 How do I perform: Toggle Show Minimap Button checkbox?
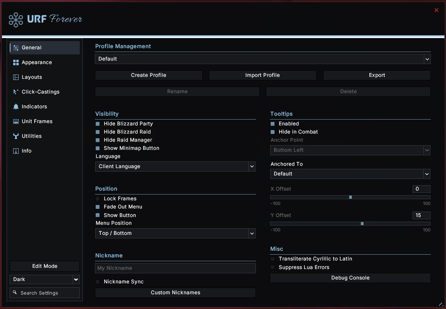98,148
